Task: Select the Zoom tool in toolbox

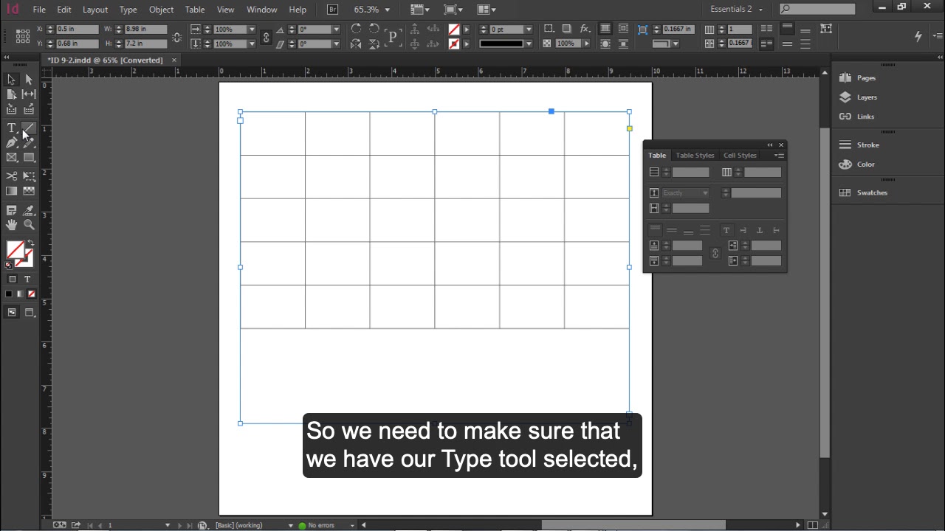Action: (29, 225)
